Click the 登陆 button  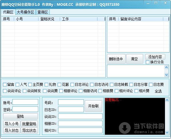20,116
